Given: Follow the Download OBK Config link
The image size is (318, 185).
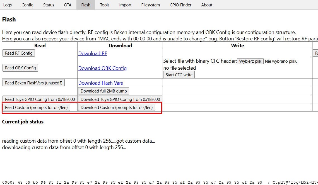Looking at the screenshot, I should (x=102, y=68).
